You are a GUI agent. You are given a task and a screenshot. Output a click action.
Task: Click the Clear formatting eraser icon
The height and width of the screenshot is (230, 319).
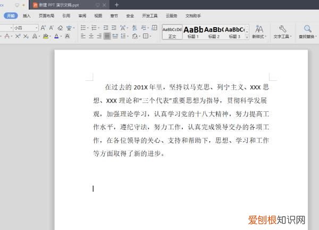pos(60,28)
